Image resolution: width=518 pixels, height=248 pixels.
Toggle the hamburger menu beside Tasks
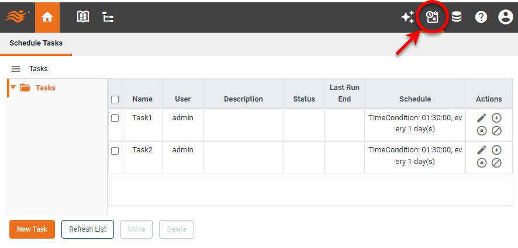[x=16, y=69]
